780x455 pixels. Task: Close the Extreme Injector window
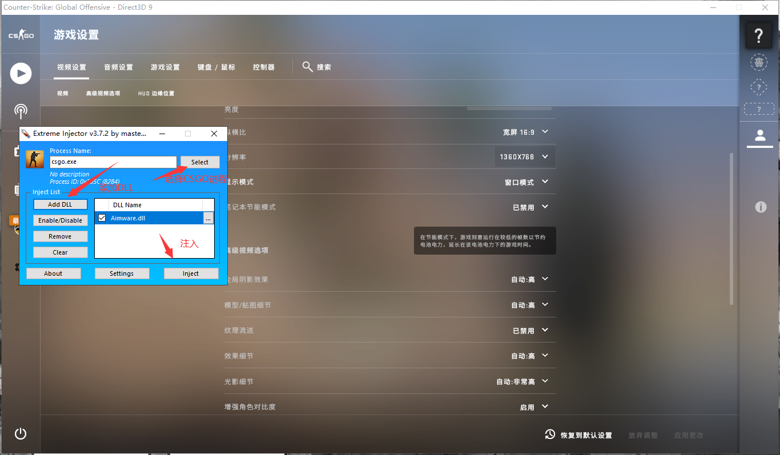coord(214,134)
